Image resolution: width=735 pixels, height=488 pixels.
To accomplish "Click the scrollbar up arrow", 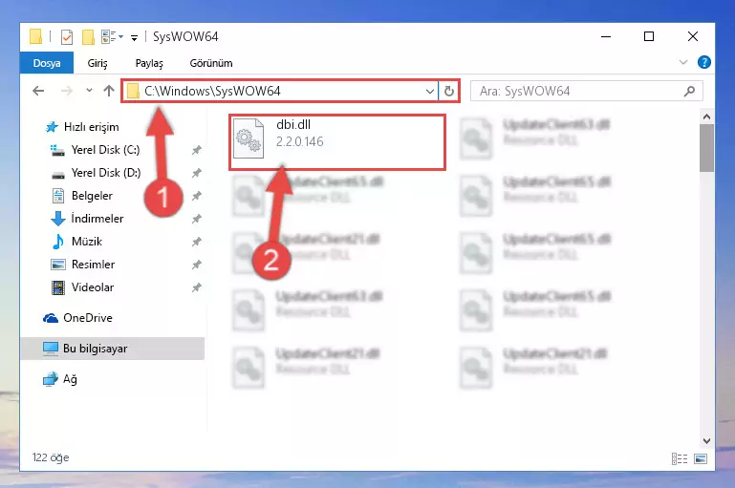I will (x=707, y=117).
